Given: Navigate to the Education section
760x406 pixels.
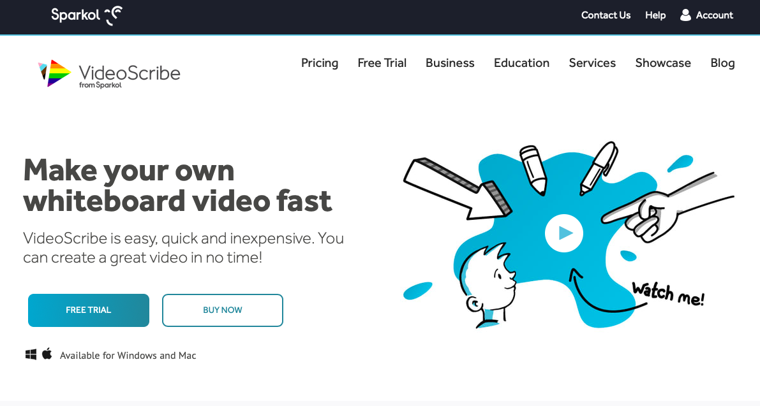Looking at the screenshot, I should pos(521,63).
